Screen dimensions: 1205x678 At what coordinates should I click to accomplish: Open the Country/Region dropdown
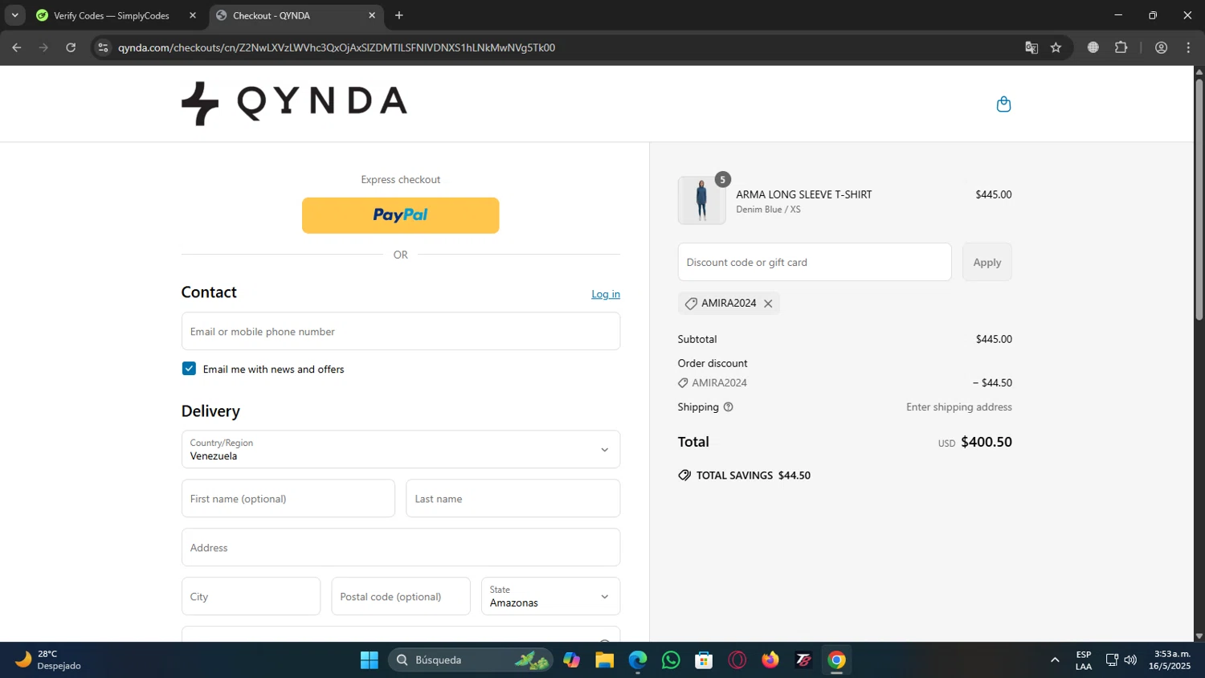pyautogui.click(x=401, y=449)
